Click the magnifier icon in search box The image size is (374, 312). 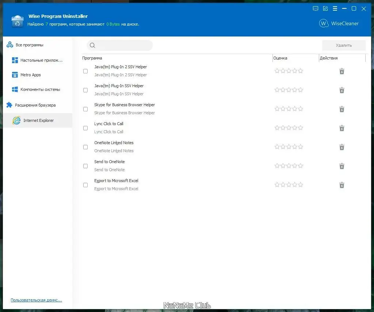pos(92,45)
